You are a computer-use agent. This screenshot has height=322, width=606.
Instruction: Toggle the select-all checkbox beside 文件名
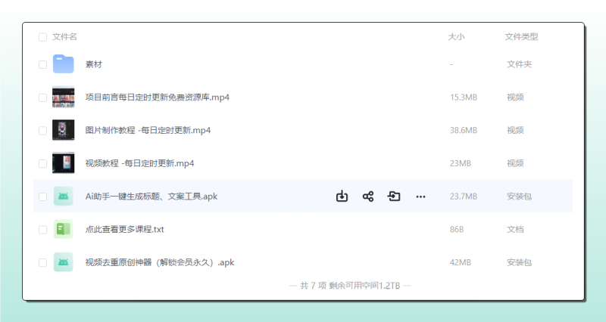pyautogui.click(x=42, y=37)
